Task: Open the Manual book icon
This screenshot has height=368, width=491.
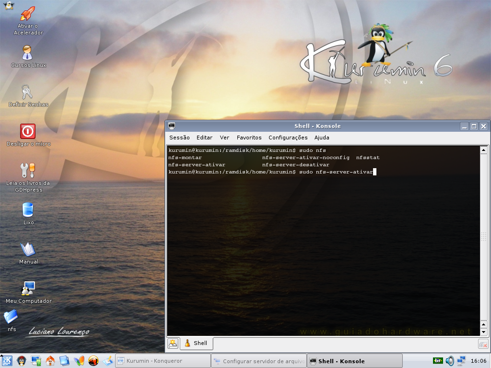Action: (28, 249)
